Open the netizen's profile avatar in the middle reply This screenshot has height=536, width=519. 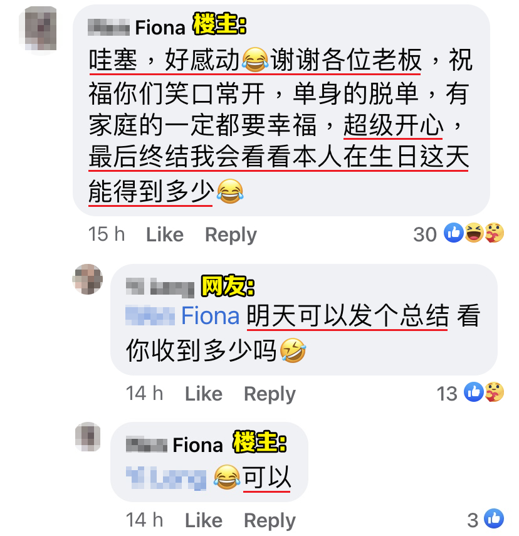[88, 279]
